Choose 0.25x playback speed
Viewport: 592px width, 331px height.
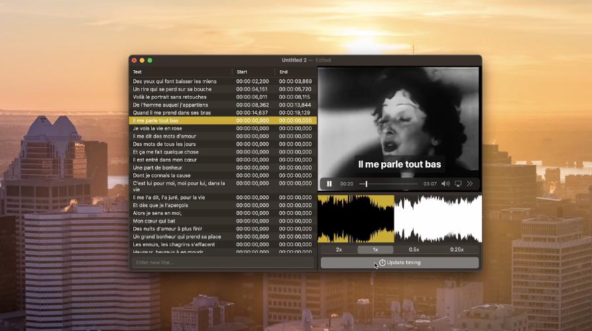pyautogui.click(x=457, y=250)
